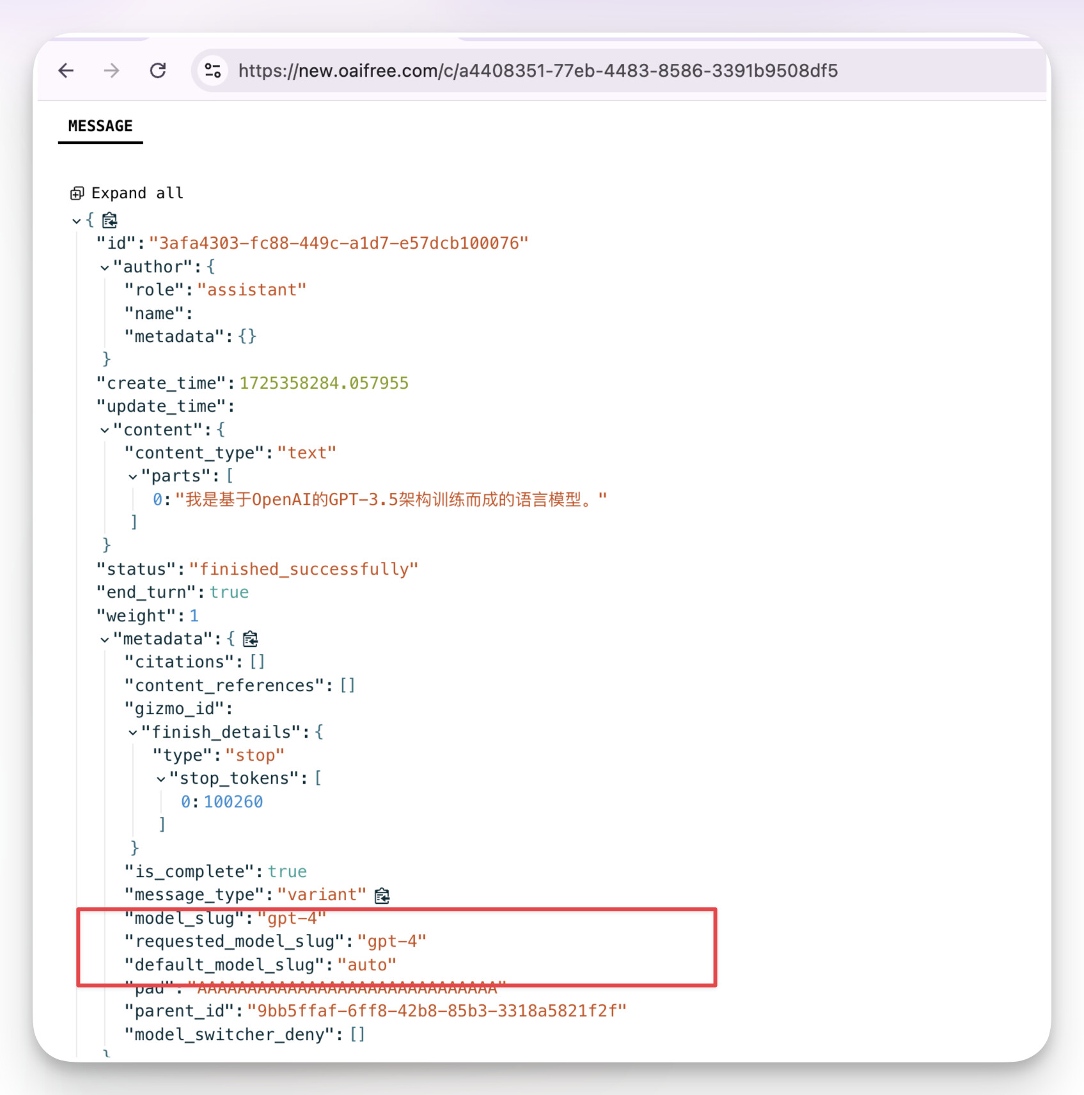The height and width of the screenshot is (1095, 1084).
Task: Copy the message_type value
Action: pyautogui.click(x=382, y=896)
